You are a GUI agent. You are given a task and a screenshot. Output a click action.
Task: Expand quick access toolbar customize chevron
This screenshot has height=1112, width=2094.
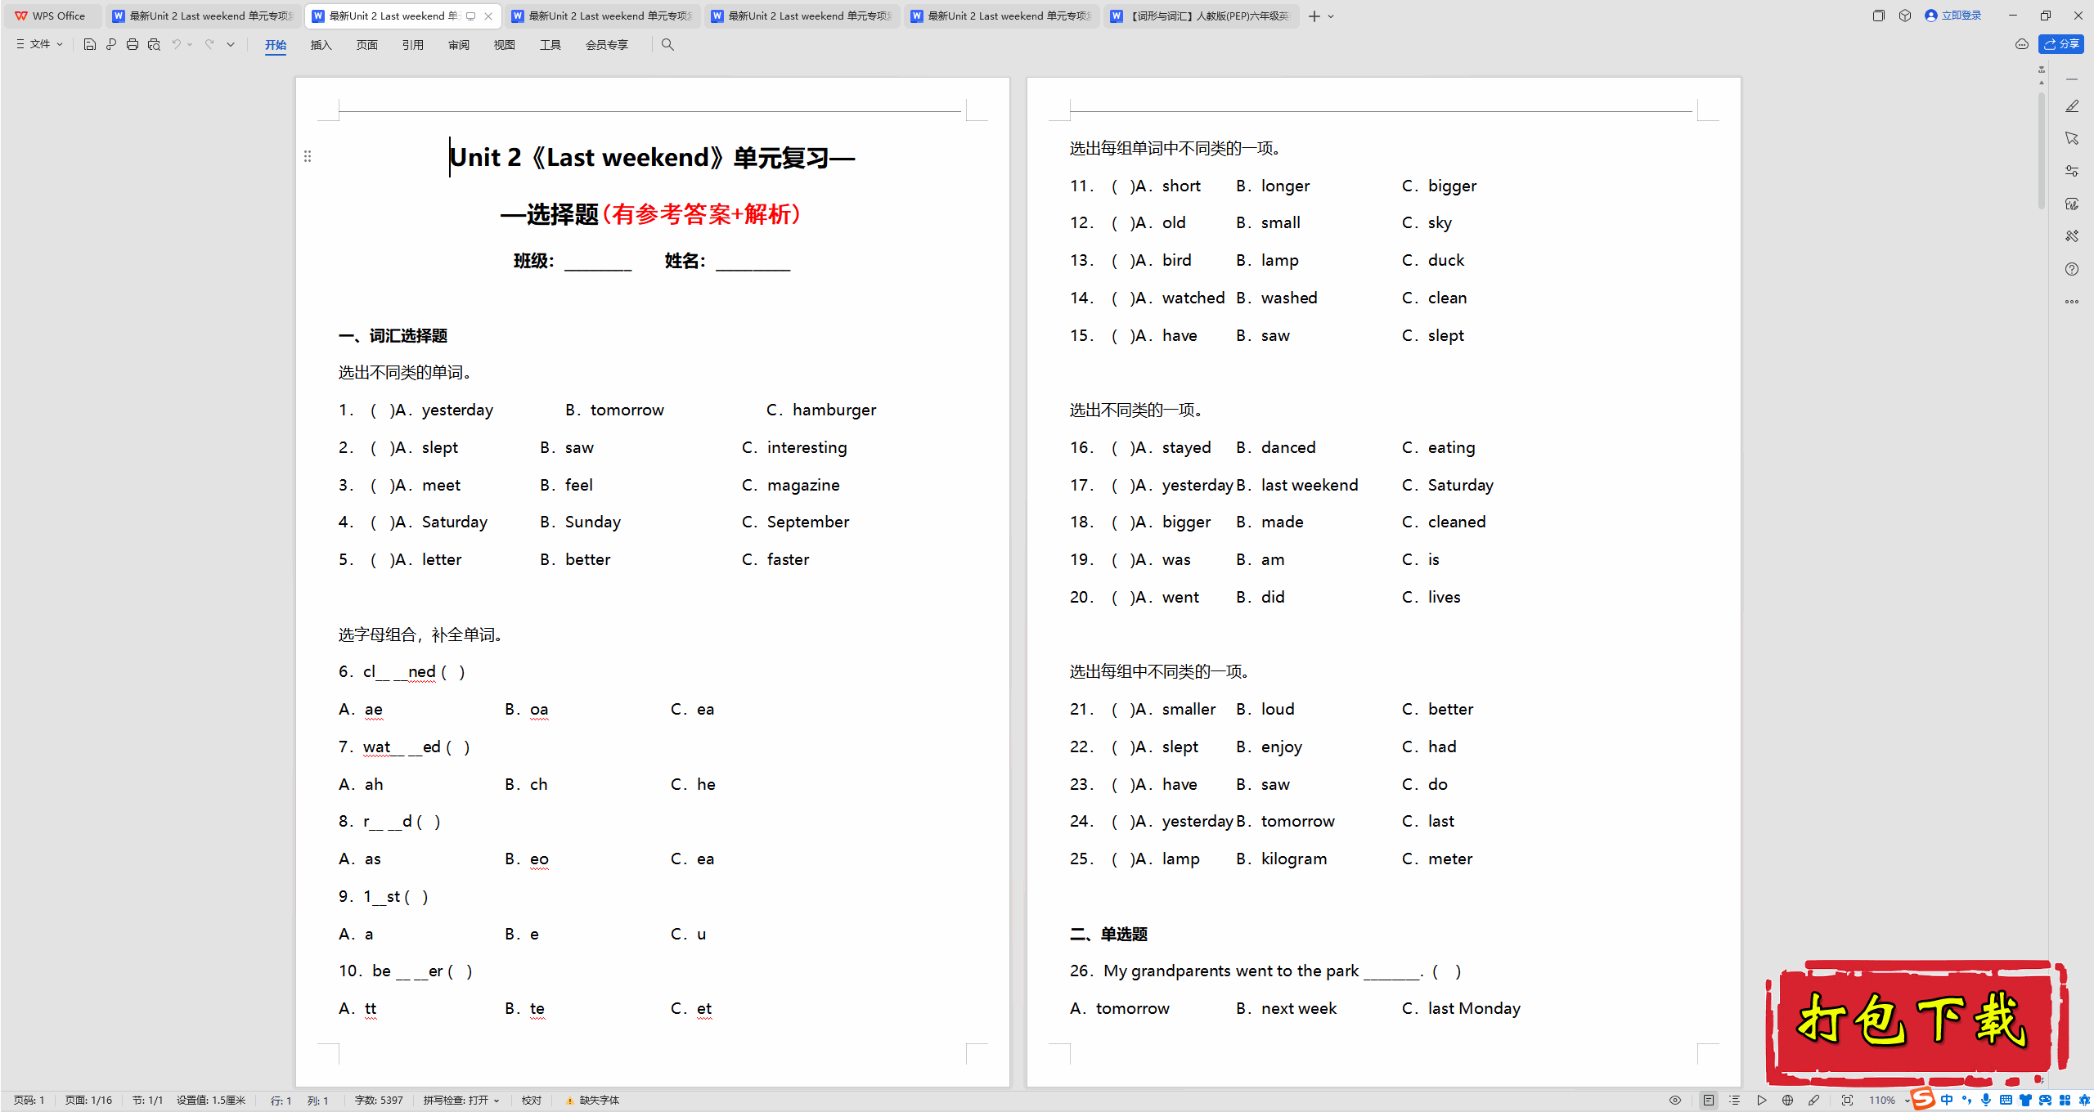pyautogui.click(x=231, y=44)
